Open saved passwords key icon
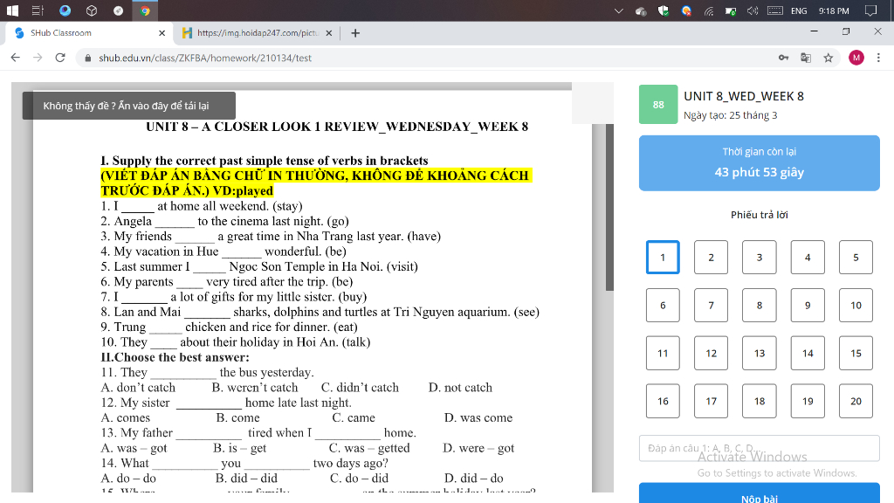894x503 pixels. pos(783,58)
